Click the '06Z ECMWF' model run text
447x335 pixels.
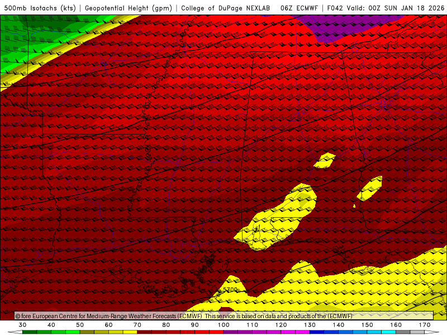[299, 8]
